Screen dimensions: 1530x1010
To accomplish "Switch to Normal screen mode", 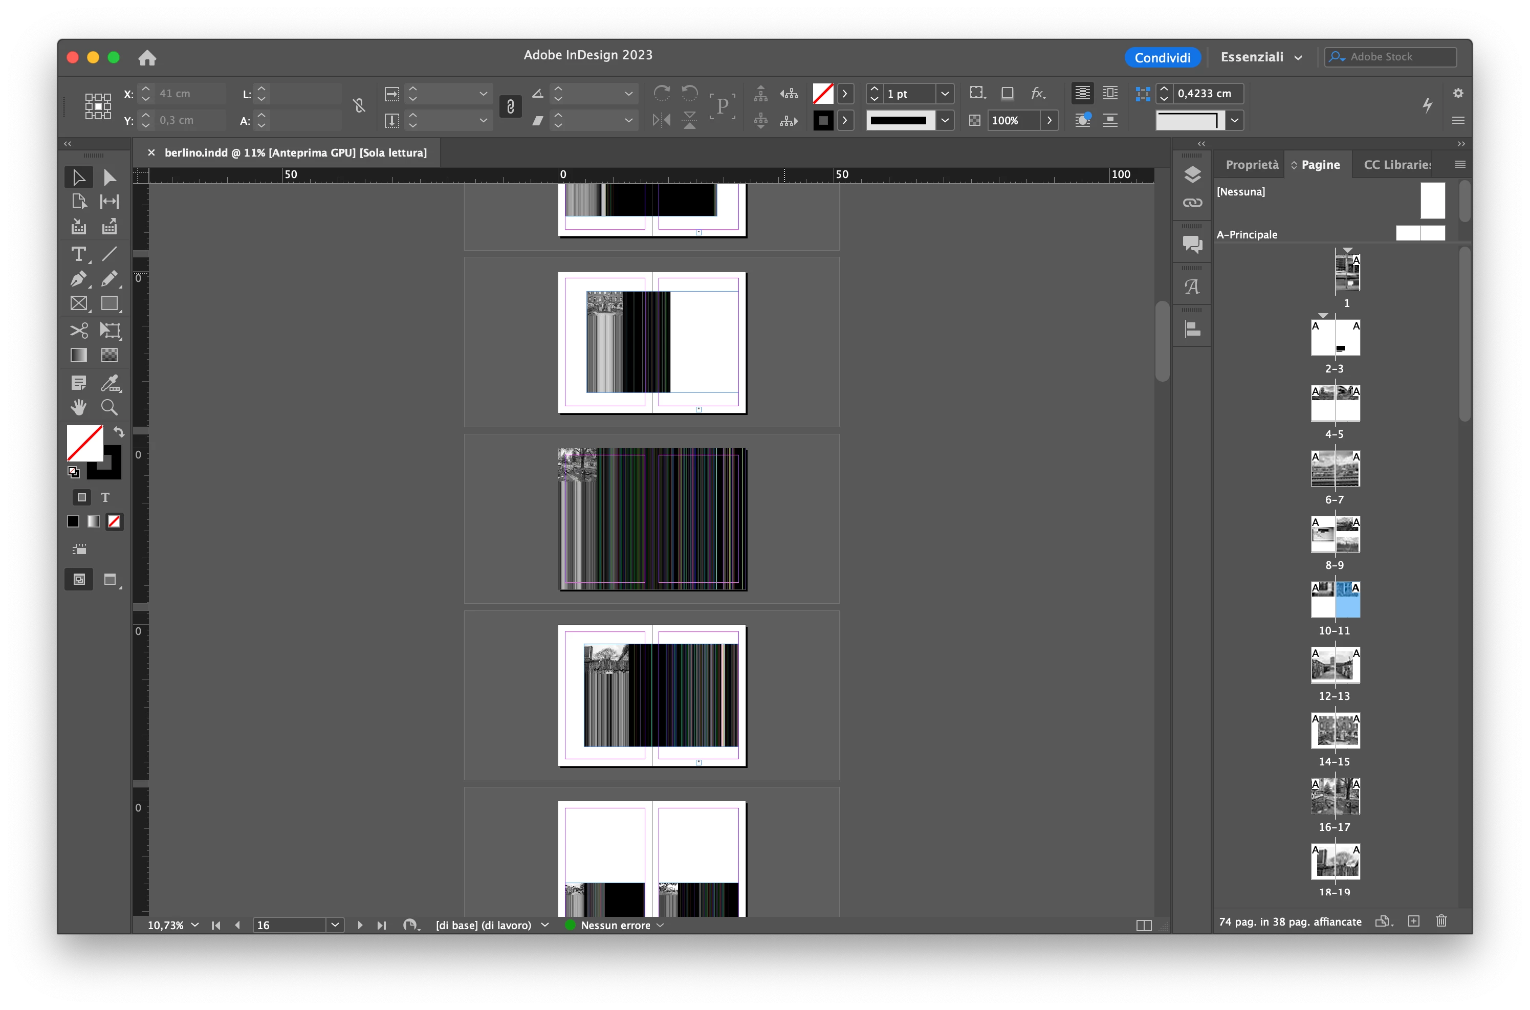I will pyautogui.click(x=79, y=580).
